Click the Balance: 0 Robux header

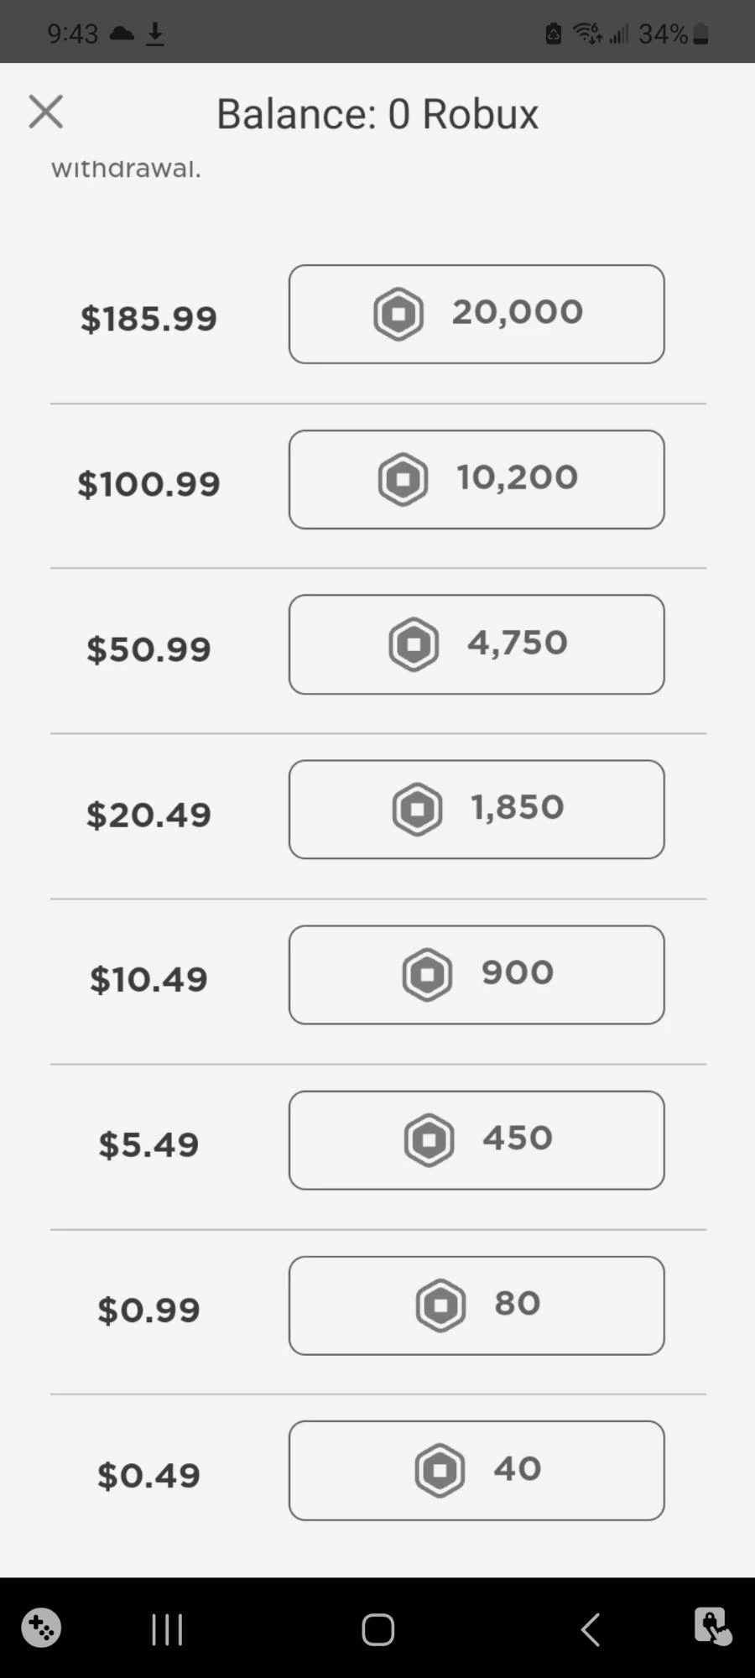tap(377, 113)
